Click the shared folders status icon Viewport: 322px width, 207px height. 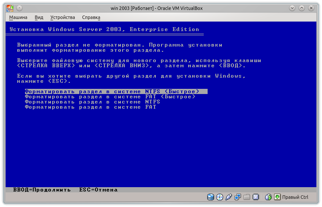[x=246, y=197]
